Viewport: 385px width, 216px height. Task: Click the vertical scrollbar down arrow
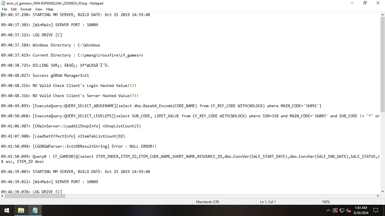pos(382,191)
